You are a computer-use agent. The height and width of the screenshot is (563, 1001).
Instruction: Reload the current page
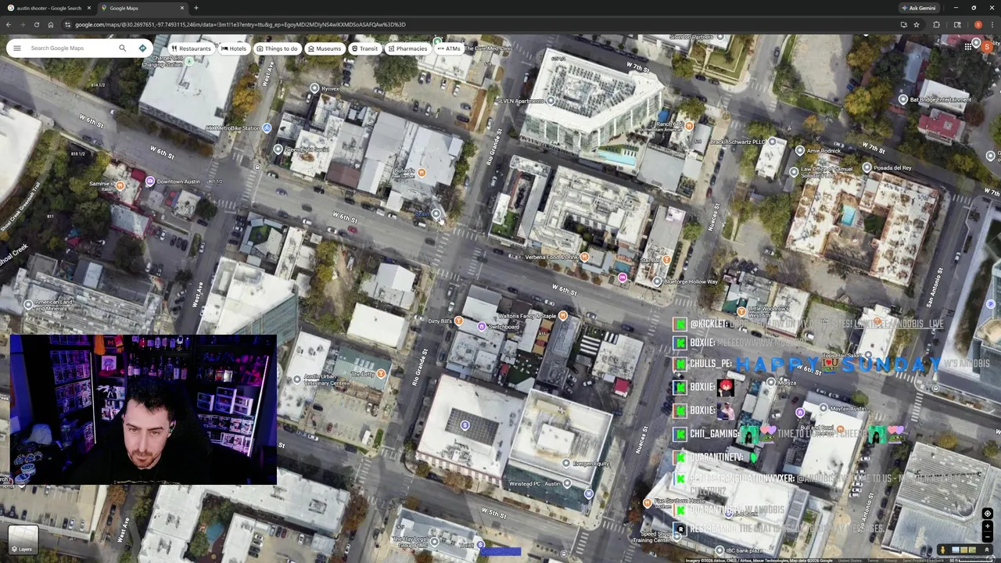[x=36, y=24]
